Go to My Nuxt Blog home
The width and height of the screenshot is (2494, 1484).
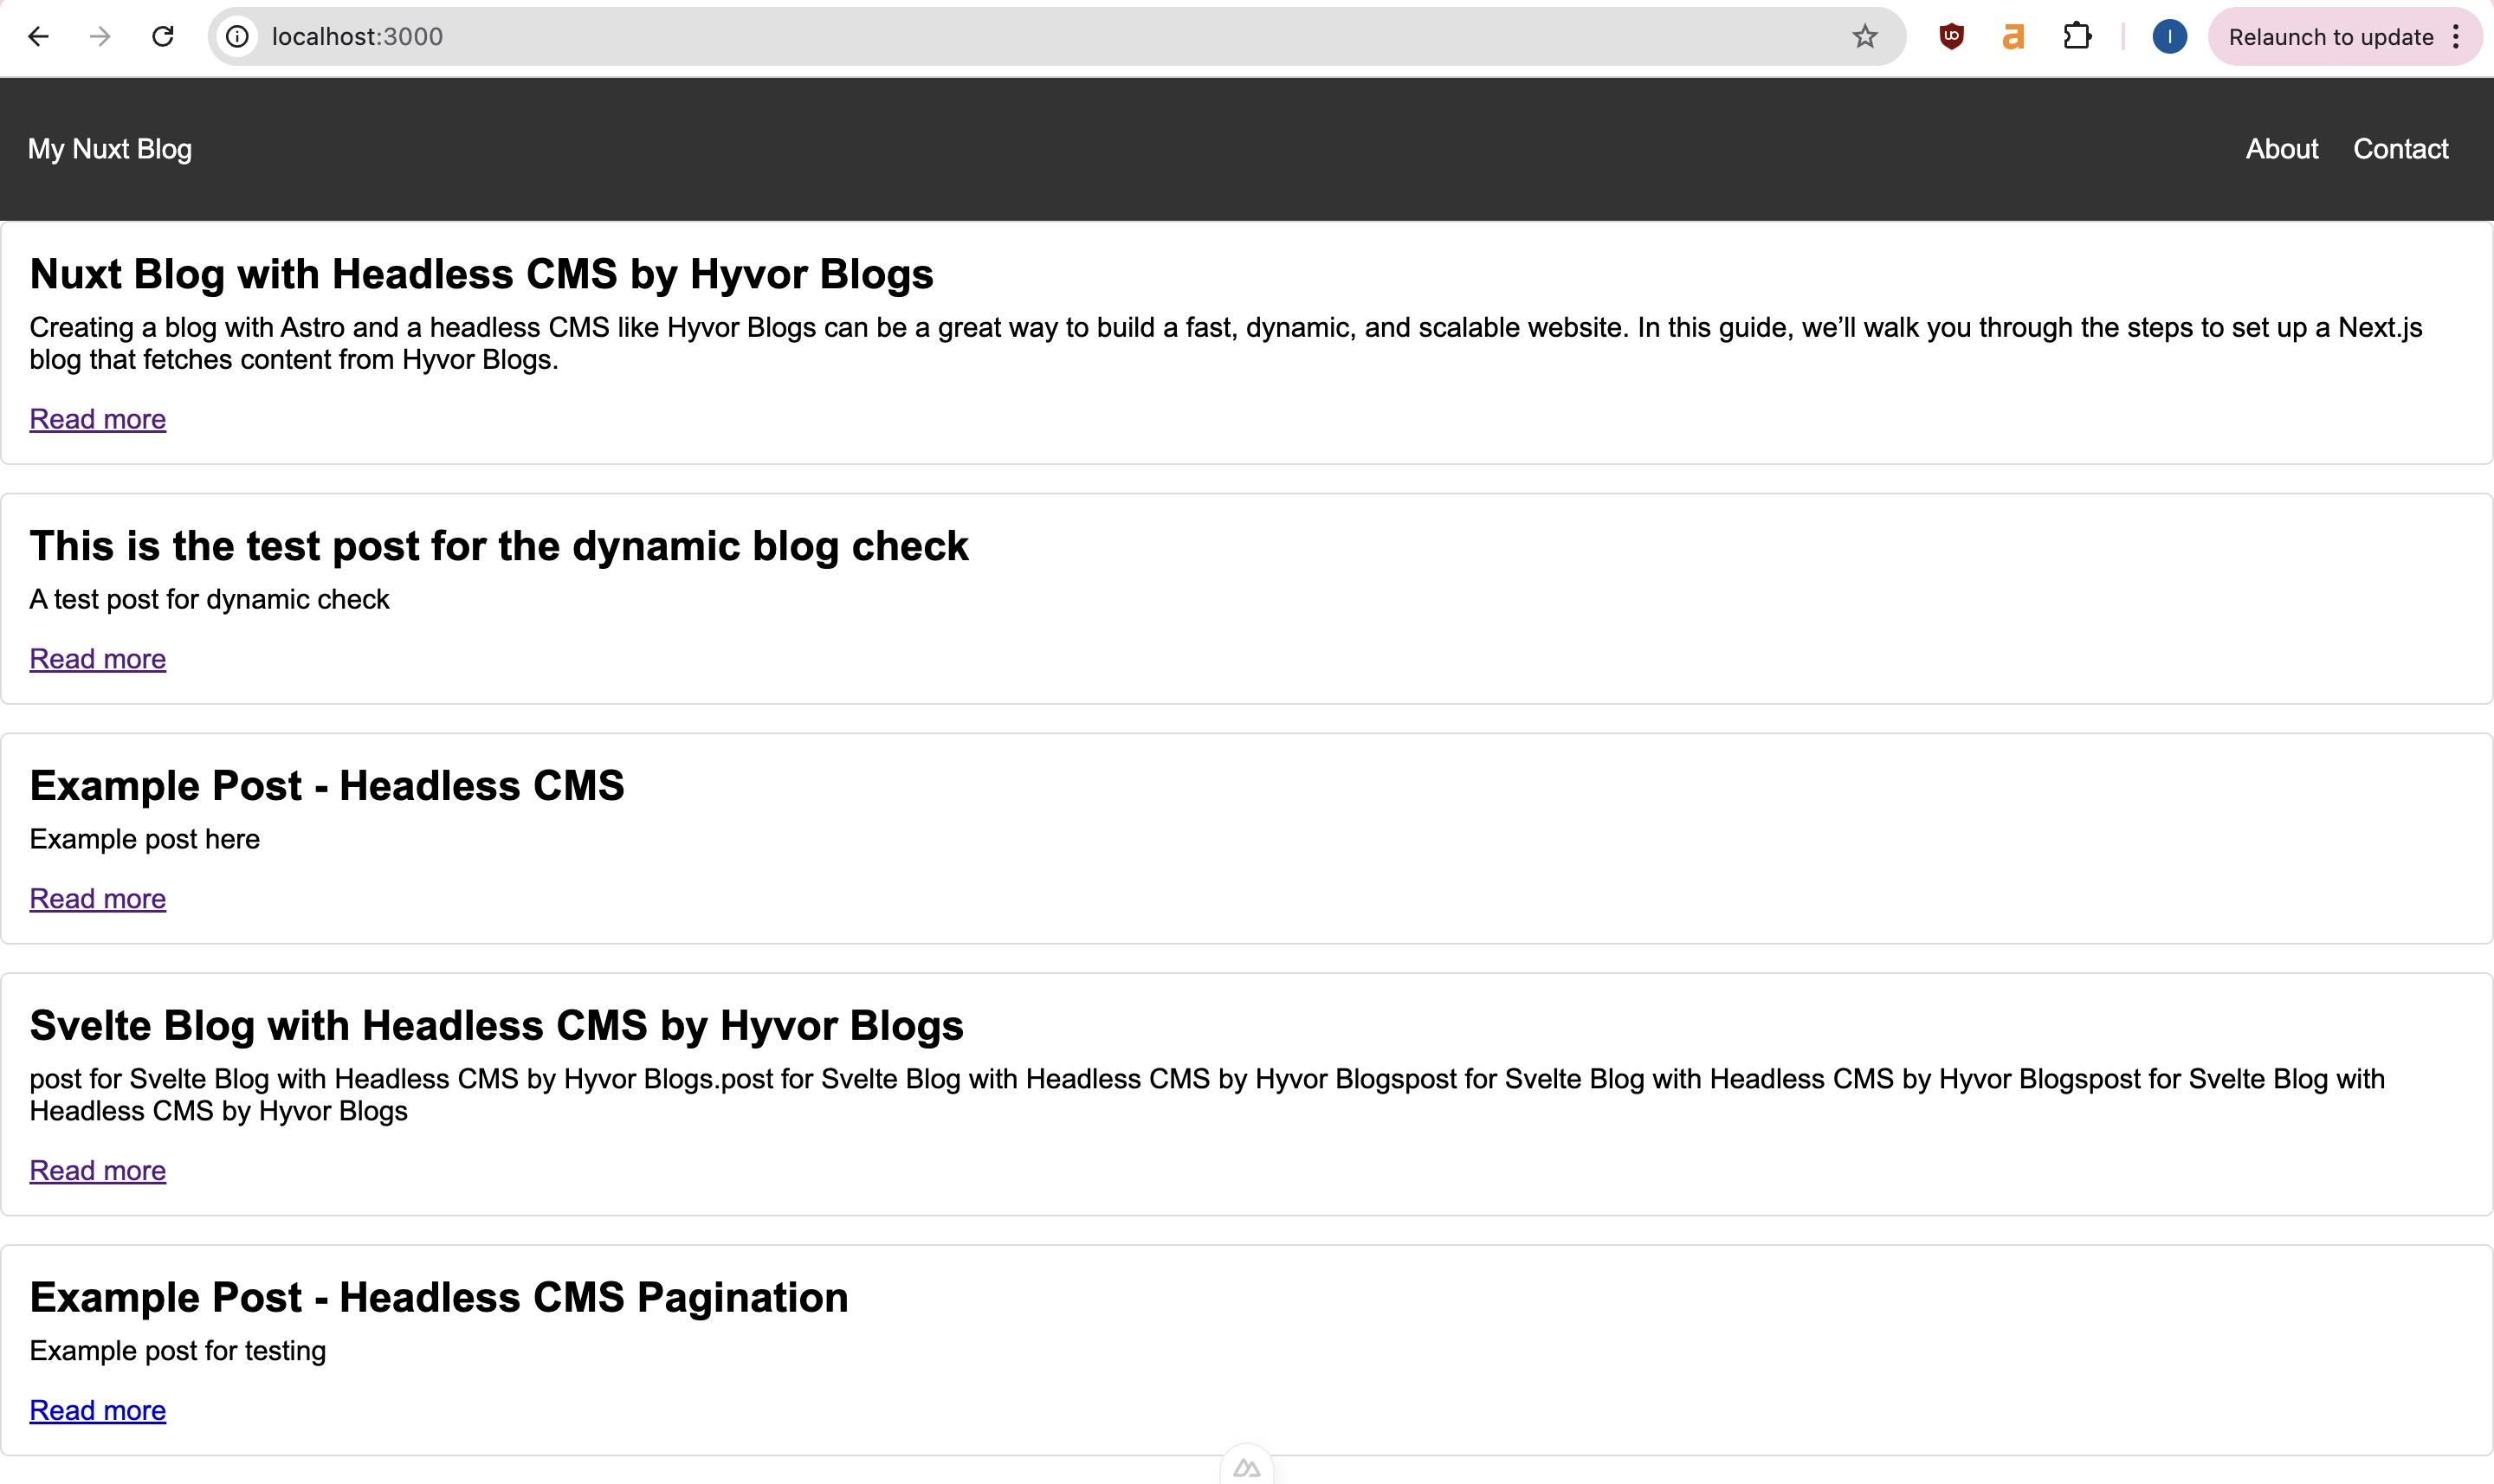tap(110, 149)
